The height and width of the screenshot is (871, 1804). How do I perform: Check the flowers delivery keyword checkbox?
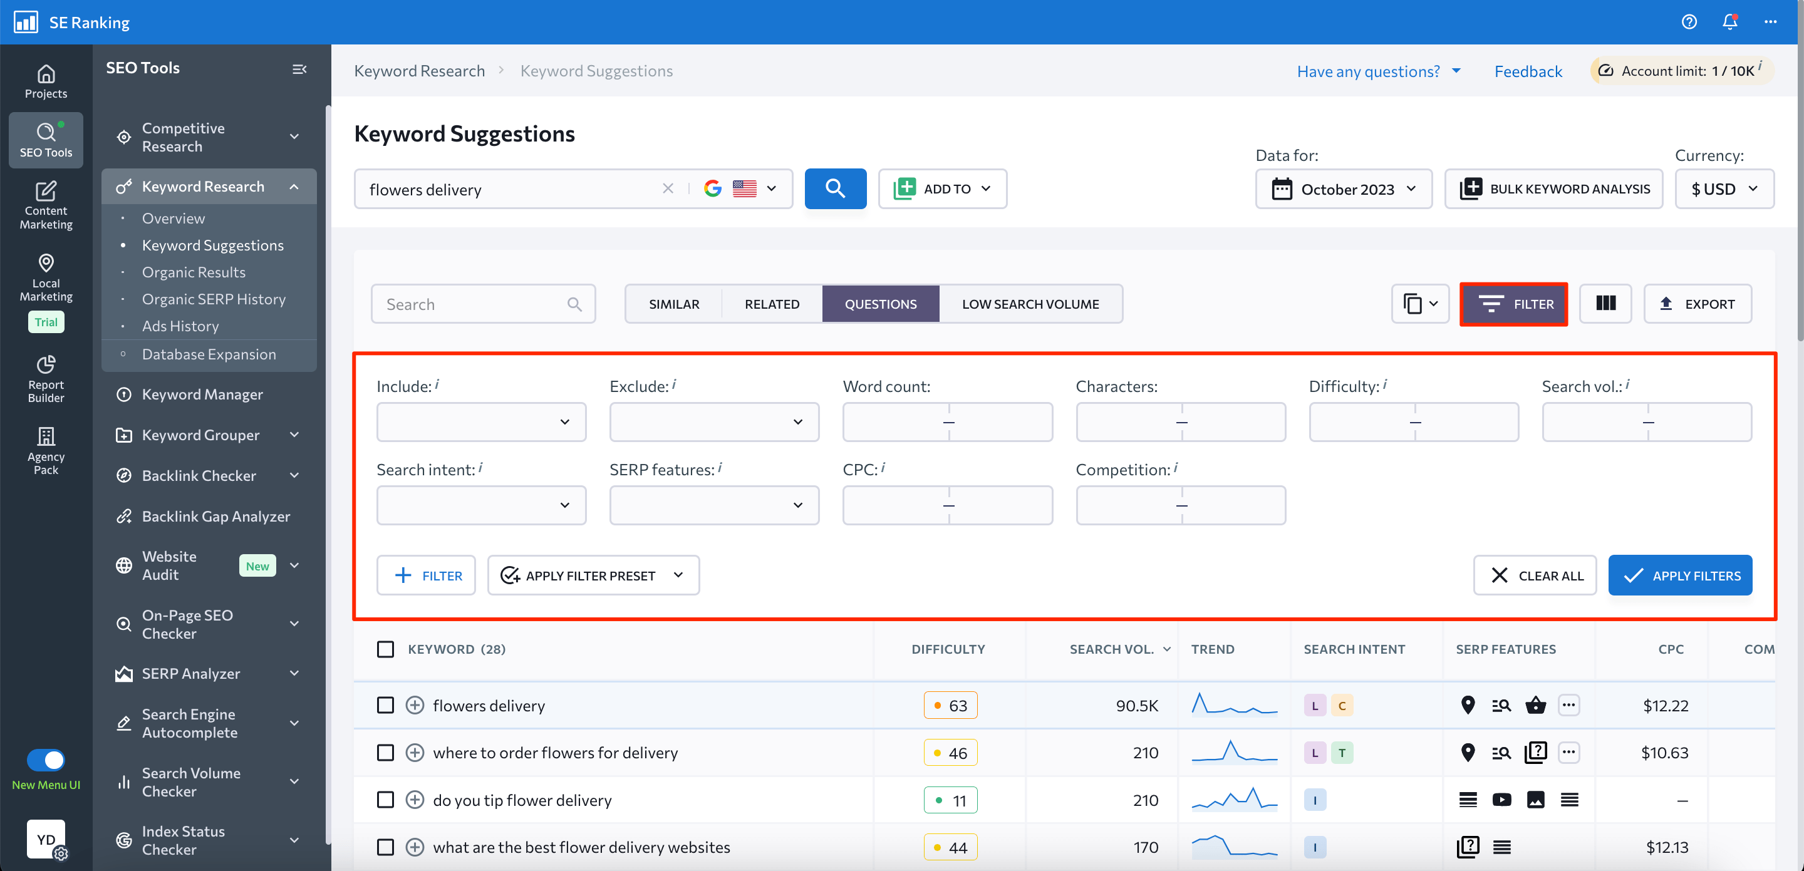pyautogui.click(x=385, y=705)
